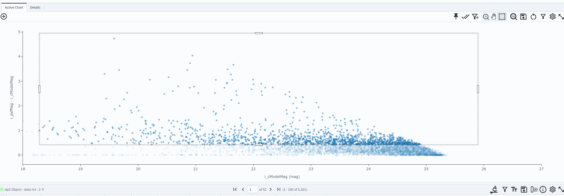Jump to the last table page
The width and height of the screenshot is (564, 196).
coord(278,189)
